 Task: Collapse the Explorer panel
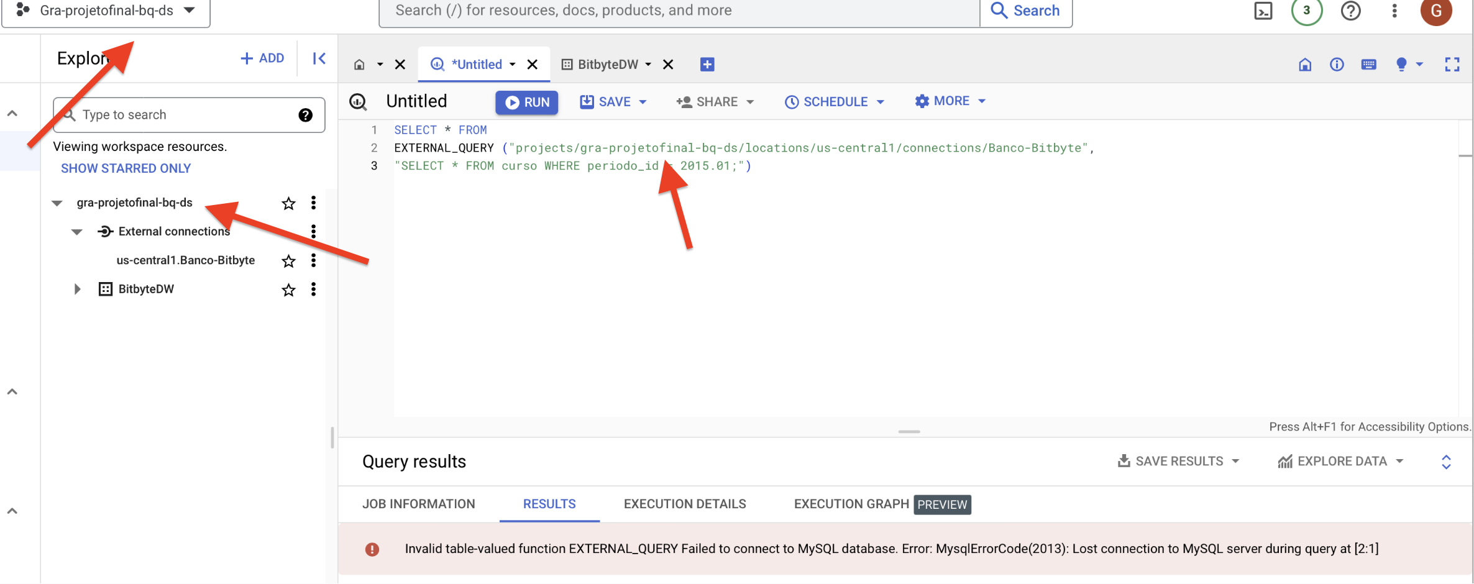[319, 58]
